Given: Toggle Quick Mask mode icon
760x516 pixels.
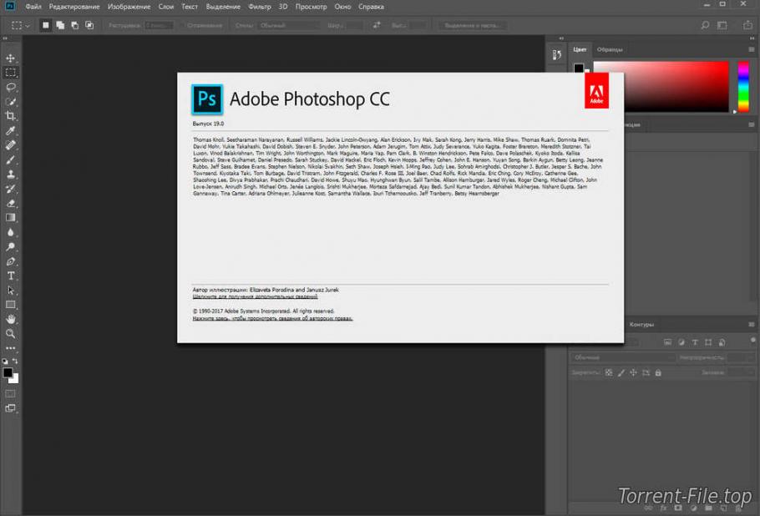Looking at the screenshot, I should point(10,394).
